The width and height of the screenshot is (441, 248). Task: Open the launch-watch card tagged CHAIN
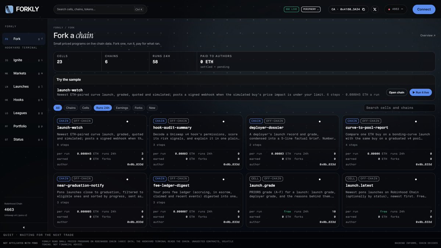point(100,143)
